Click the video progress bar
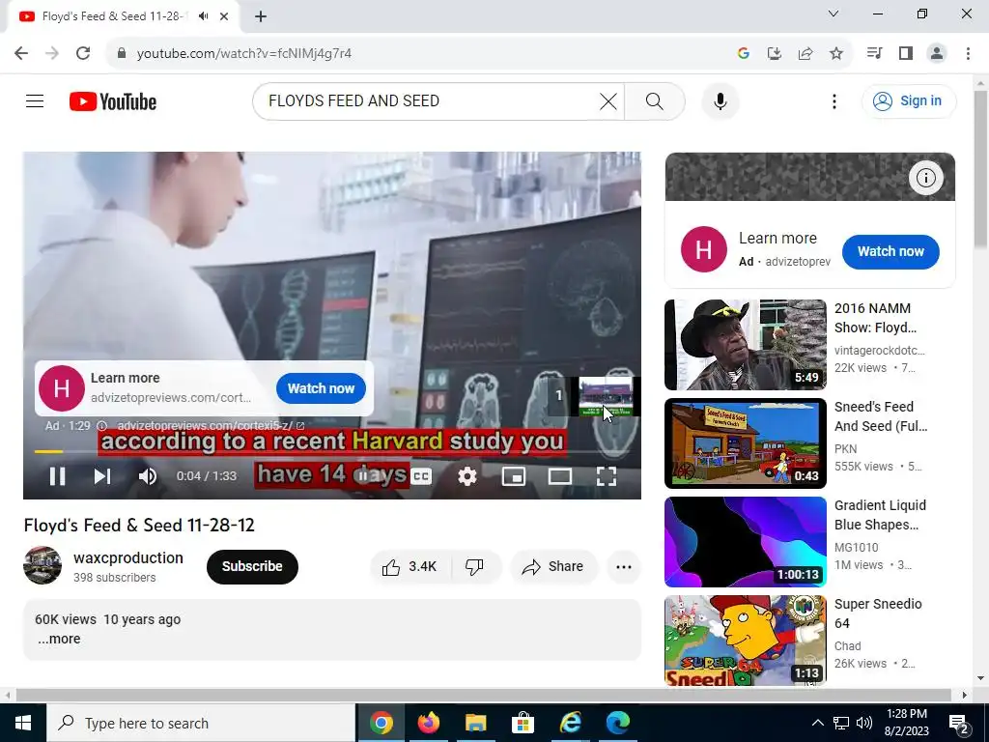 coord(332,452)
